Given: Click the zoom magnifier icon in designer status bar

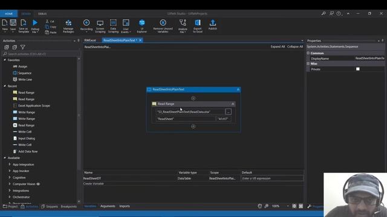Looking at the screenshot, I should 266,206.
